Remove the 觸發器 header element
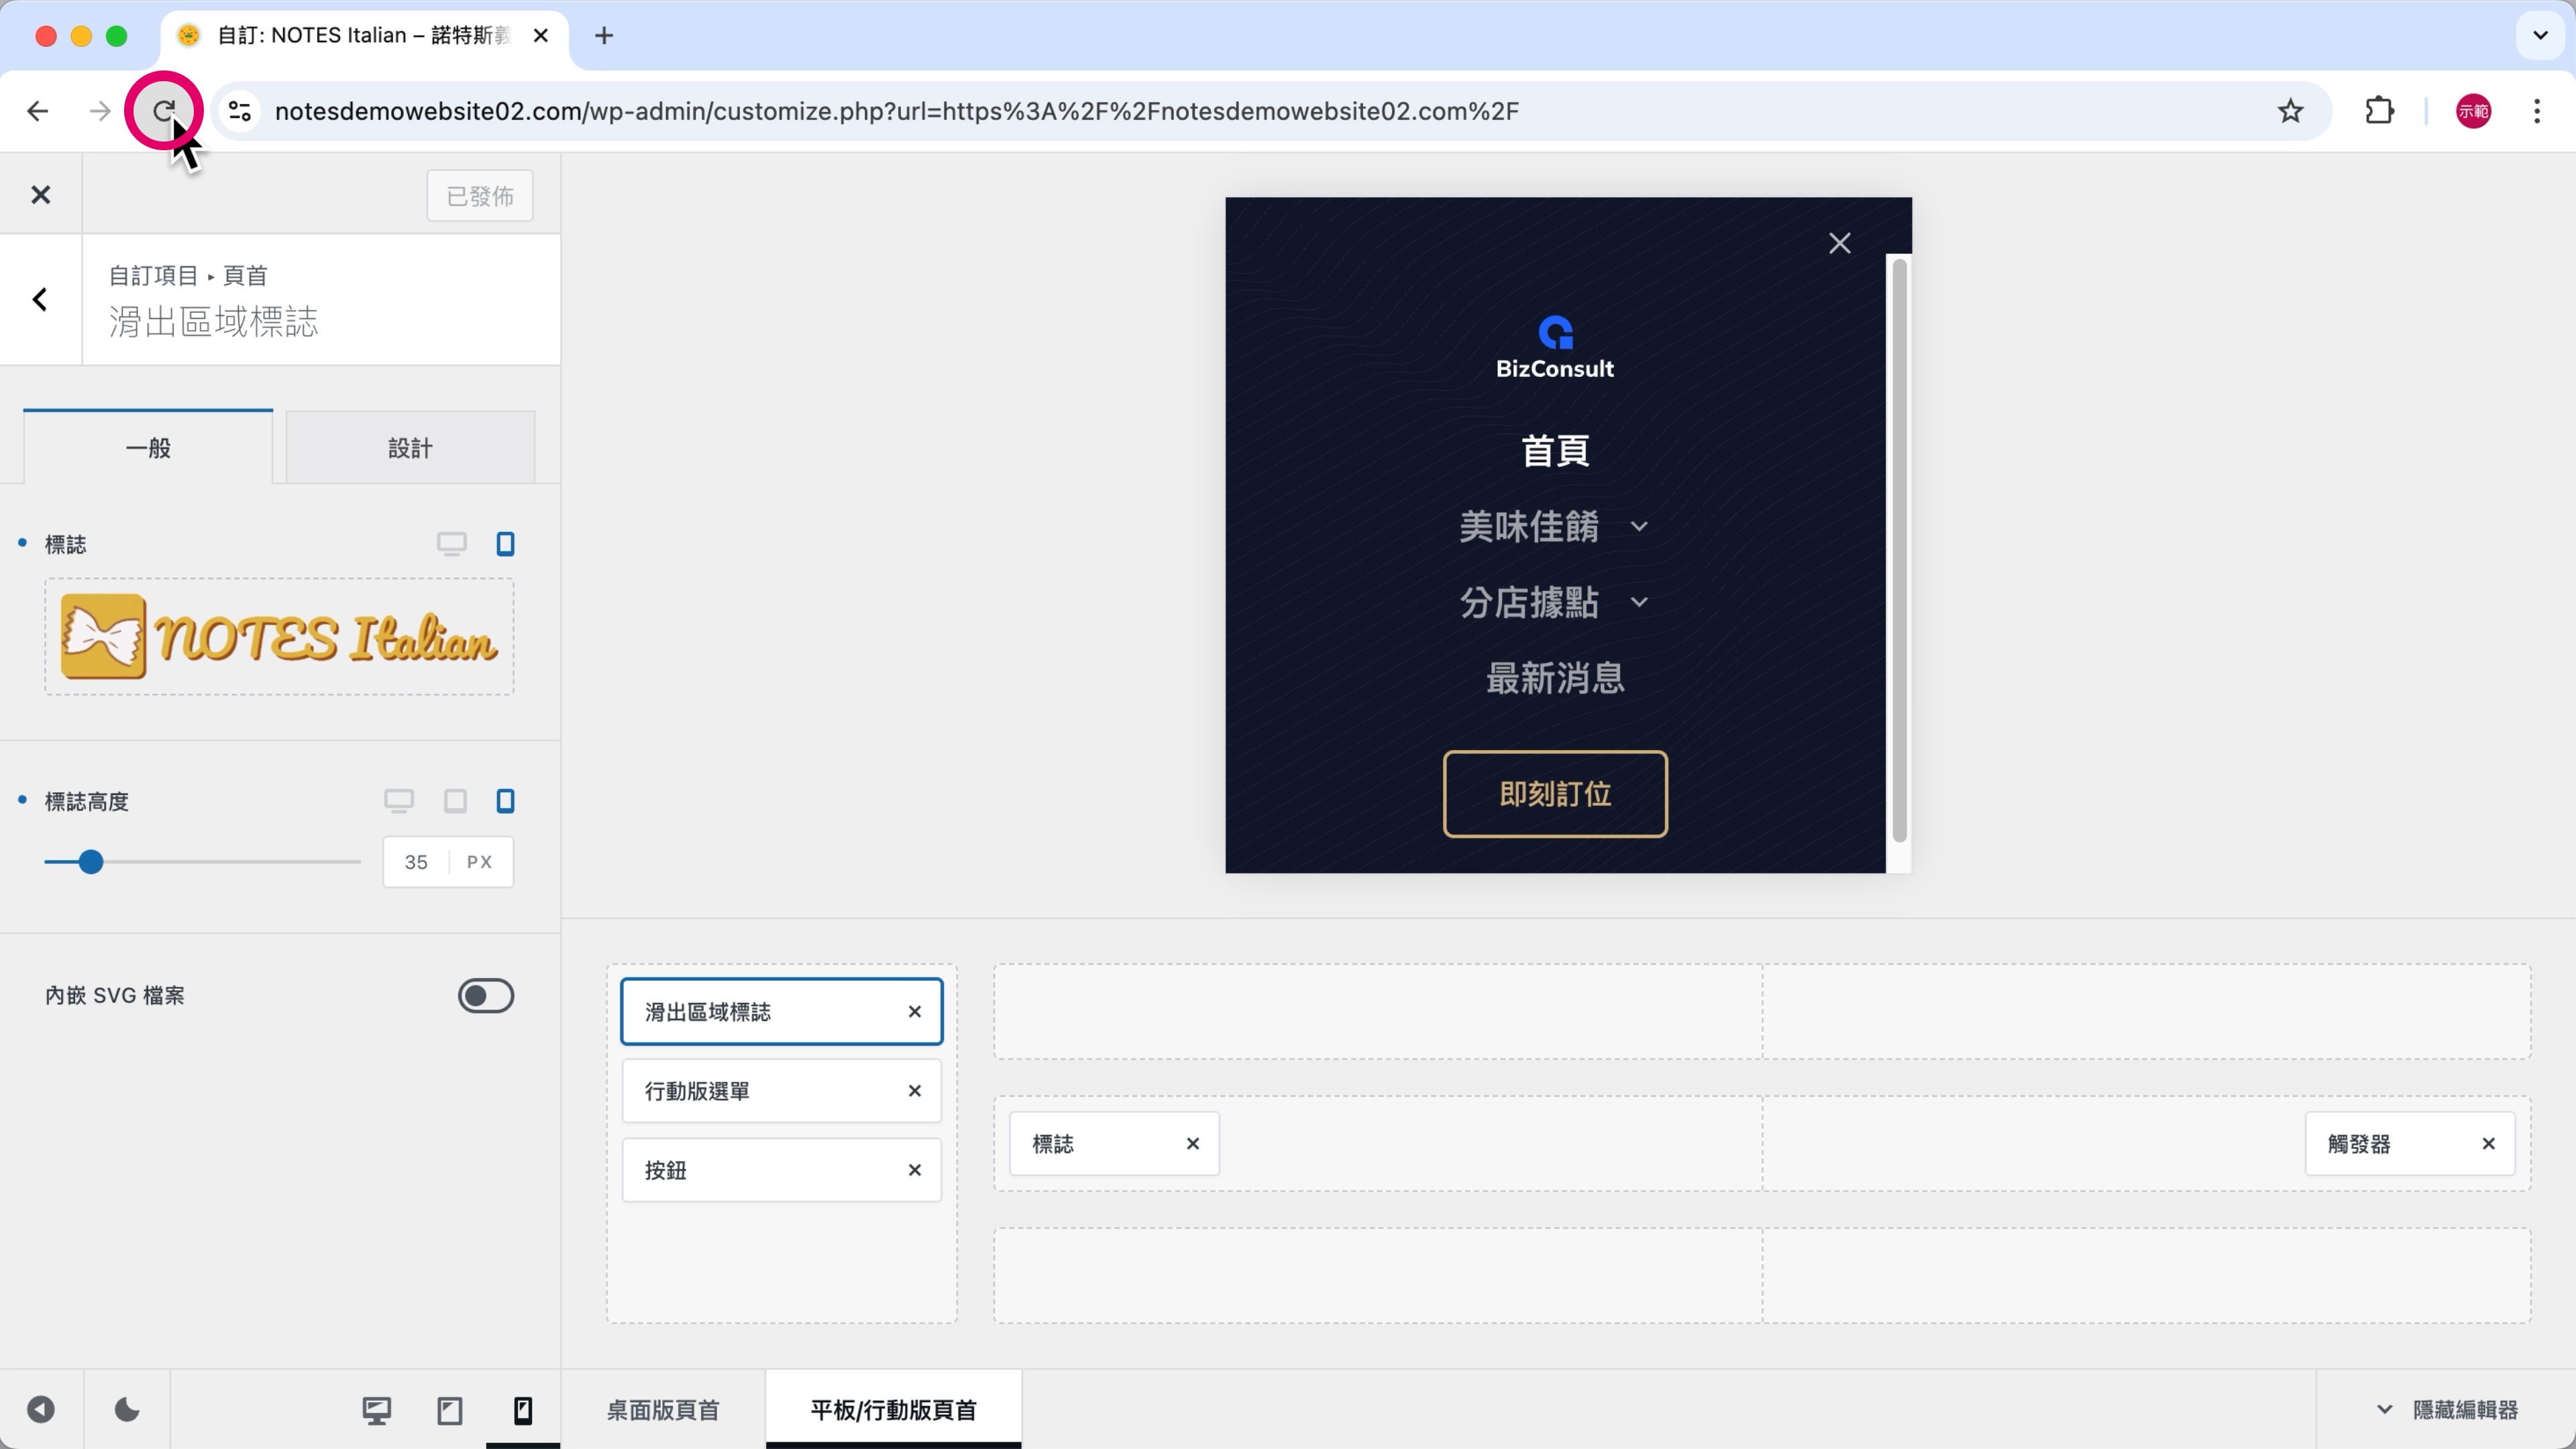 pos(2488,1143)
